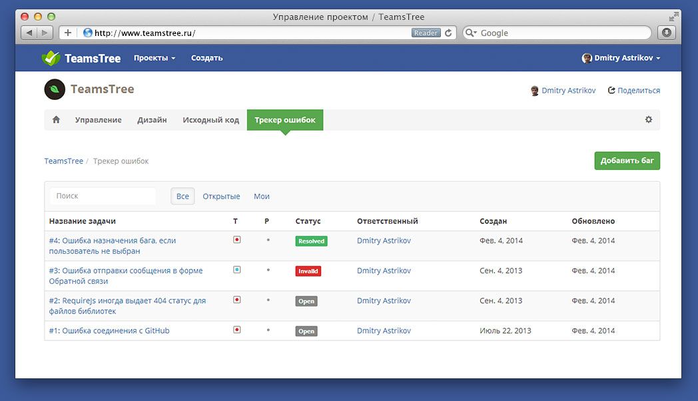This screenshot has height=401, width=698.
Task: Filter the list to Мои bugs
Action: [261, 197]
